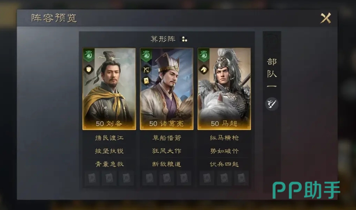Close the 阵容预览 panel with crossed-swords icon

325,18
